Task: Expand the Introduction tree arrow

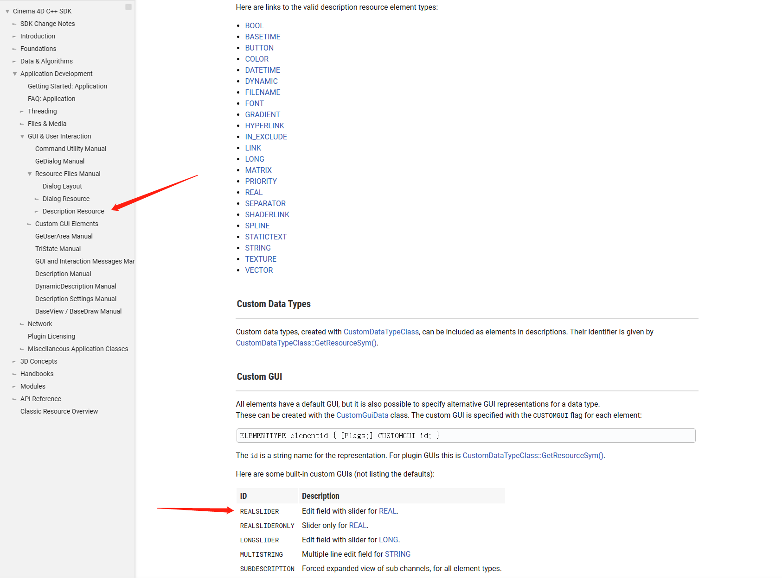Action: [14, 36]
